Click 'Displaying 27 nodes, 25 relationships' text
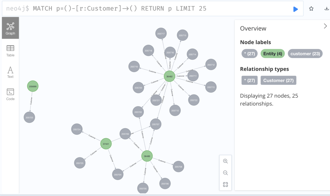 click(x=269, y=100)
